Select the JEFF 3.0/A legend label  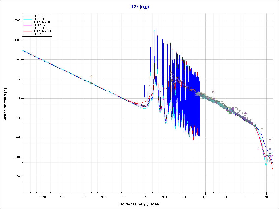(41, 28)
